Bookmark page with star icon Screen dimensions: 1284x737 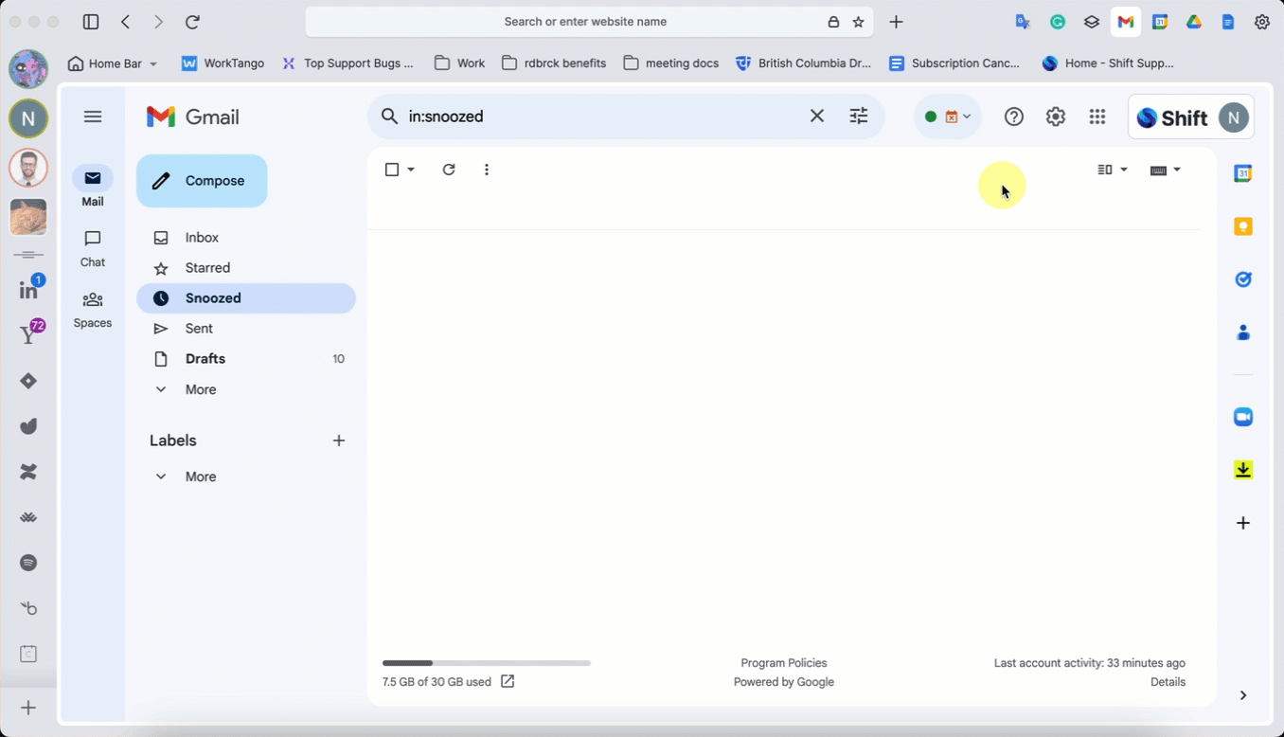(x=859, y=22)
